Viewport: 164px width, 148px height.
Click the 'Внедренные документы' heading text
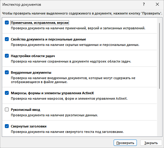tap(31, 72)
